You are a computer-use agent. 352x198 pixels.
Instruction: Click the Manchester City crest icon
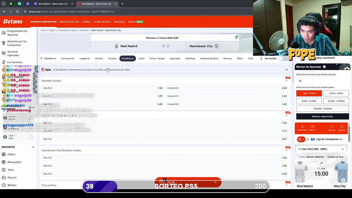tap(216, 46)
